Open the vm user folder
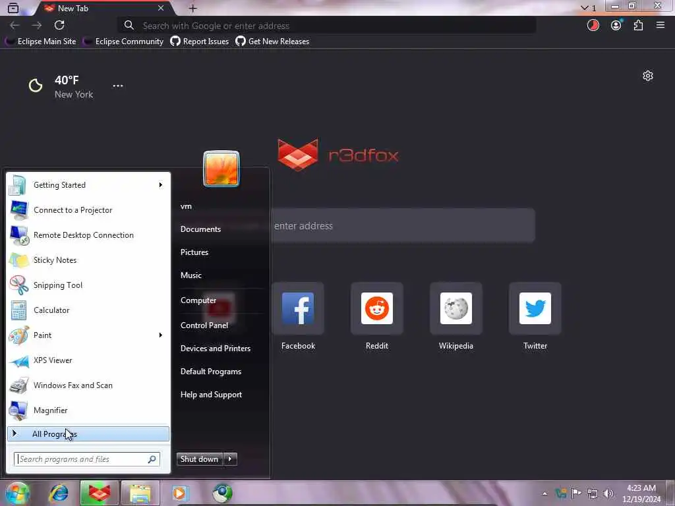675x506 pixels. click(x=186, y=206)
